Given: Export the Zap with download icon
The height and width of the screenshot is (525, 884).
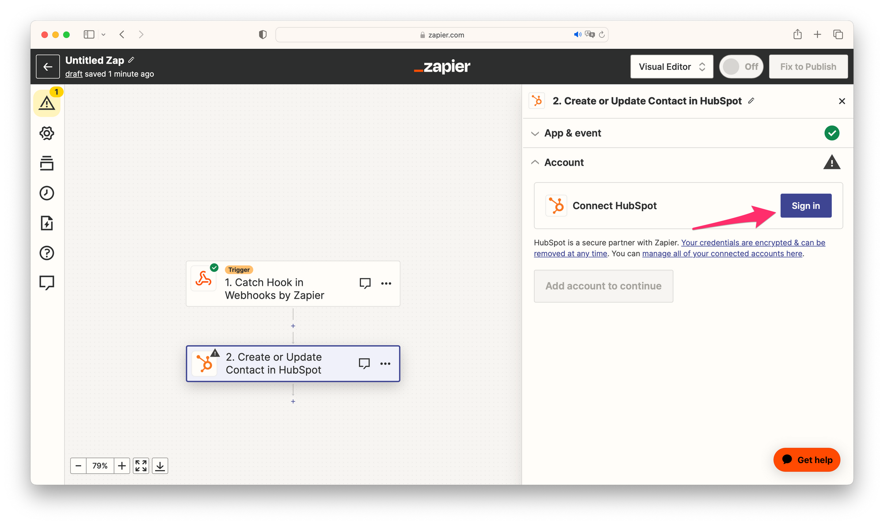Looking at the screenshot, I should coord(160,466).
